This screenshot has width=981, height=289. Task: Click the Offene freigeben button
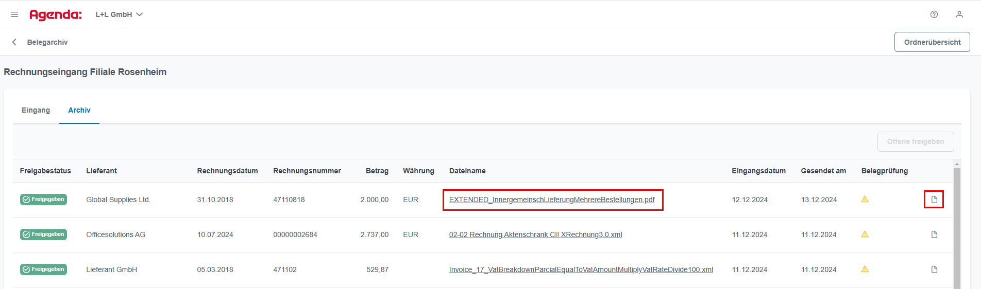pyautogui.click(x=916, y=141)
